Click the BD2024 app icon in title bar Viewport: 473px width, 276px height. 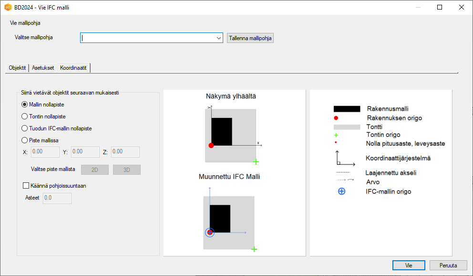point(8,7)
